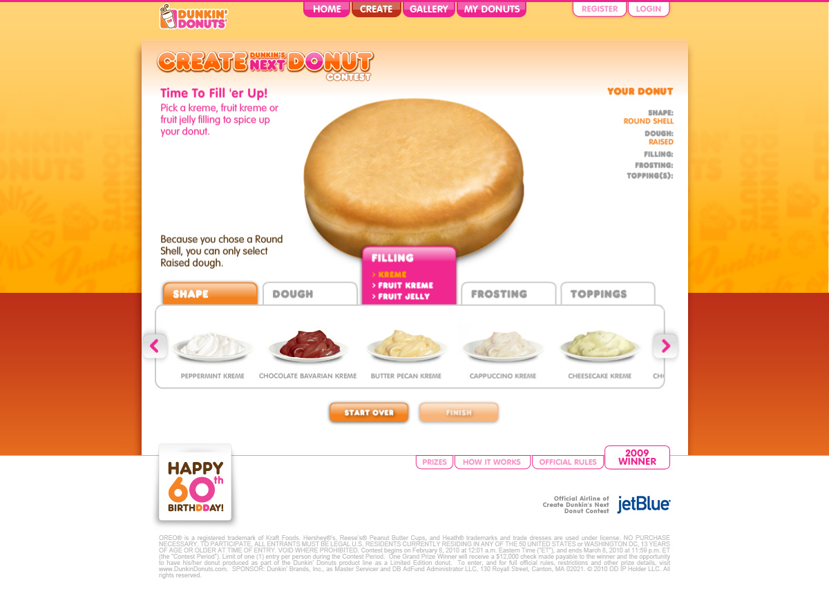Click the left carousel arrow

tap(154, 346)
